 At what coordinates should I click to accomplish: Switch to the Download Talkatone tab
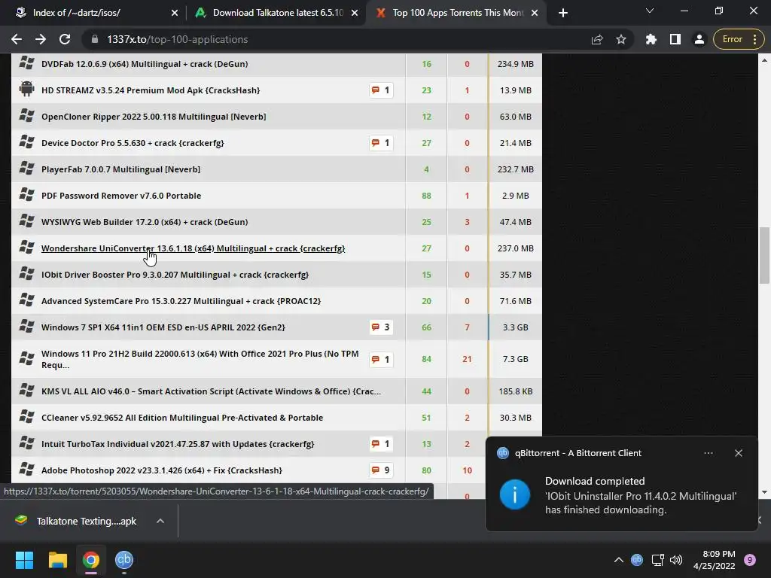[277, 13]
